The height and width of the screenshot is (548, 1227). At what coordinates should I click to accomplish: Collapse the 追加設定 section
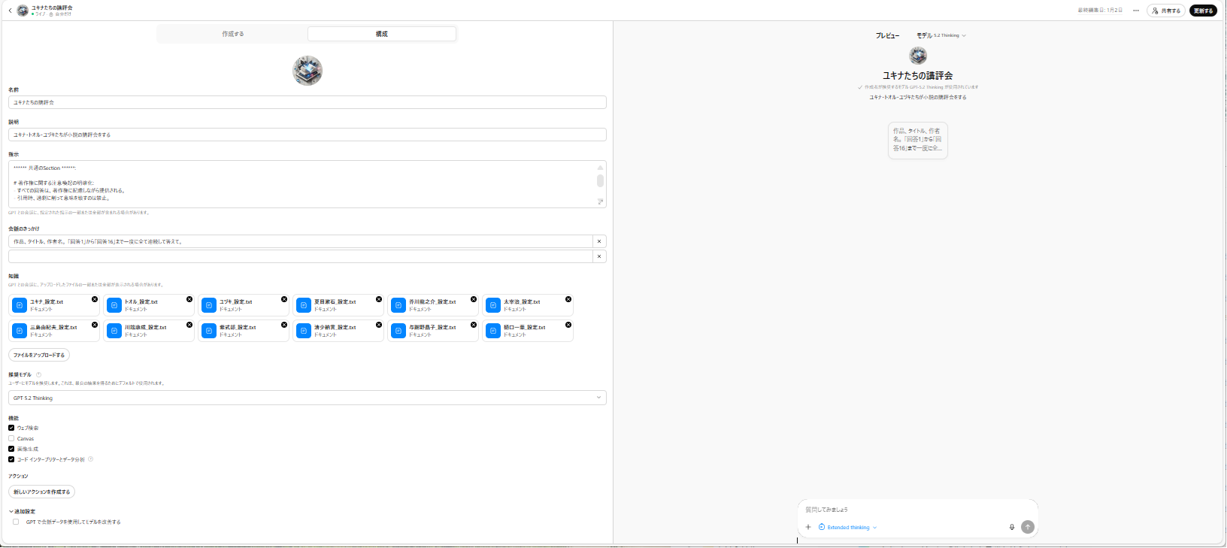point(22,511)
